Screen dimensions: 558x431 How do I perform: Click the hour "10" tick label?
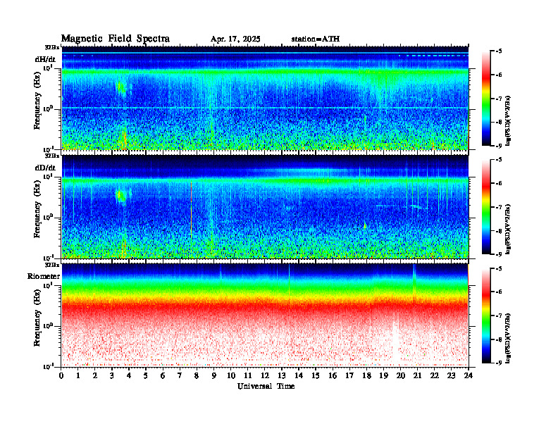[x=231, y=375]
